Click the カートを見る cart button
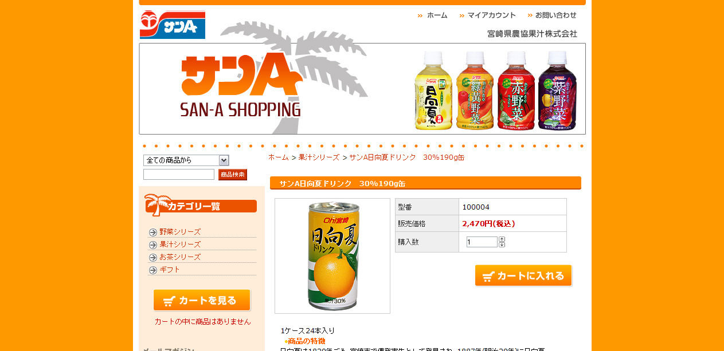724x351 pixels. pyautogui.click(x=202, y=301)
